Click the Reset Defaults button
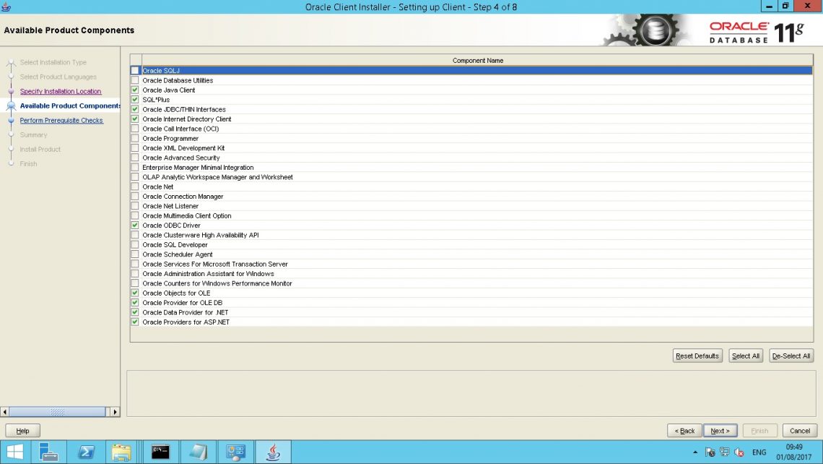Image resolution: width=823 pixels, height=464 pixels. [697, 356]
